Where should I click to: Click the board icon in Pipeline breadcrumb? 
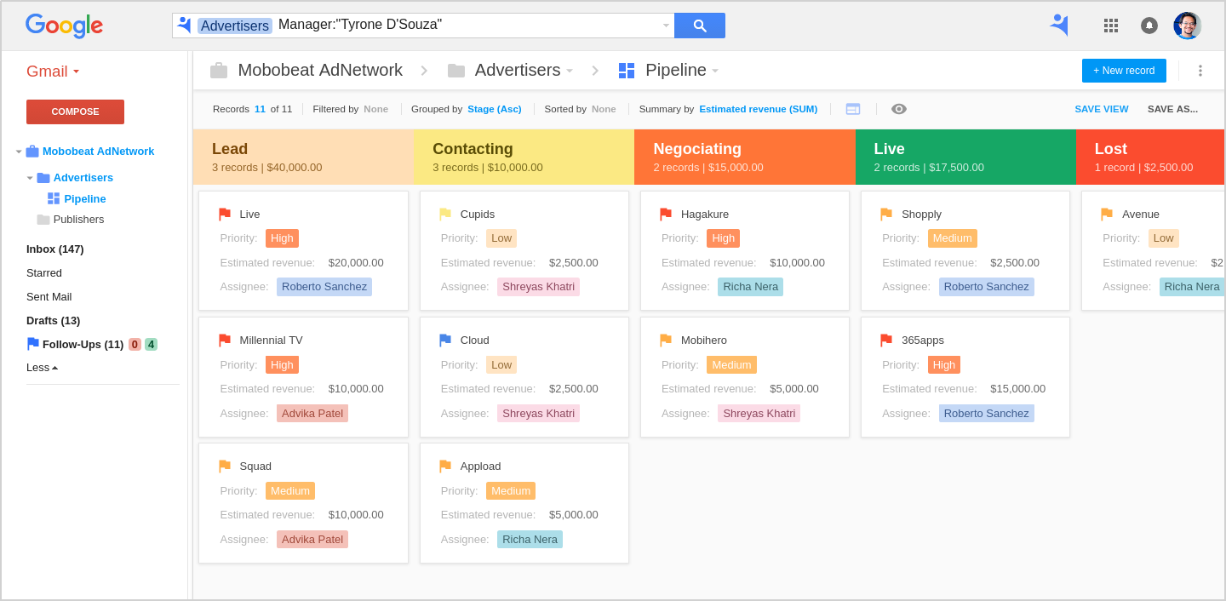click(627, 71)
